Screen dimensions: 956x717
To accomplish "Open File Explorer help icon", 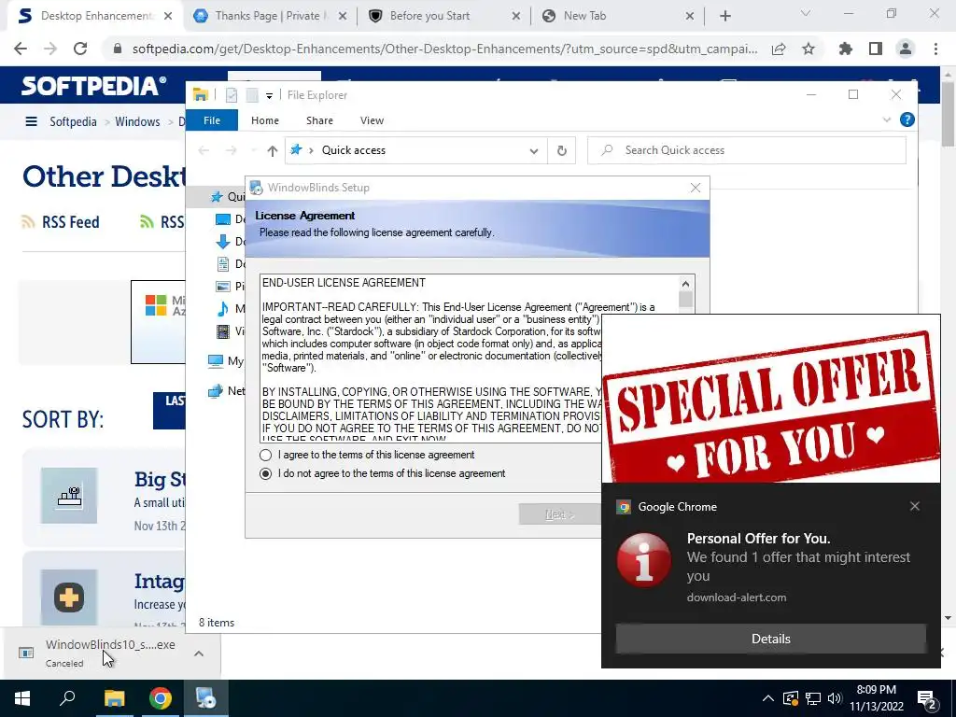I will click(x=907, y=120).
